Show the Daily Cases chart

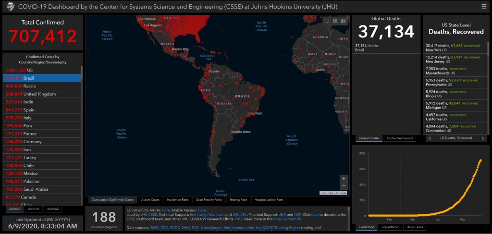(x=414, y=227)
